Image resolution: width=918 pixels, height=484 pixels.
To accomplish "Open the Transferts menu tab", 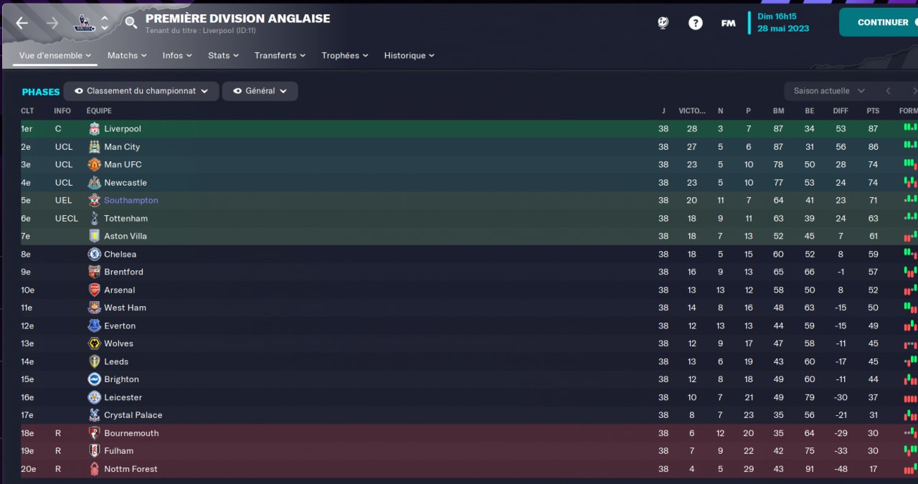I will coord(280,55).
